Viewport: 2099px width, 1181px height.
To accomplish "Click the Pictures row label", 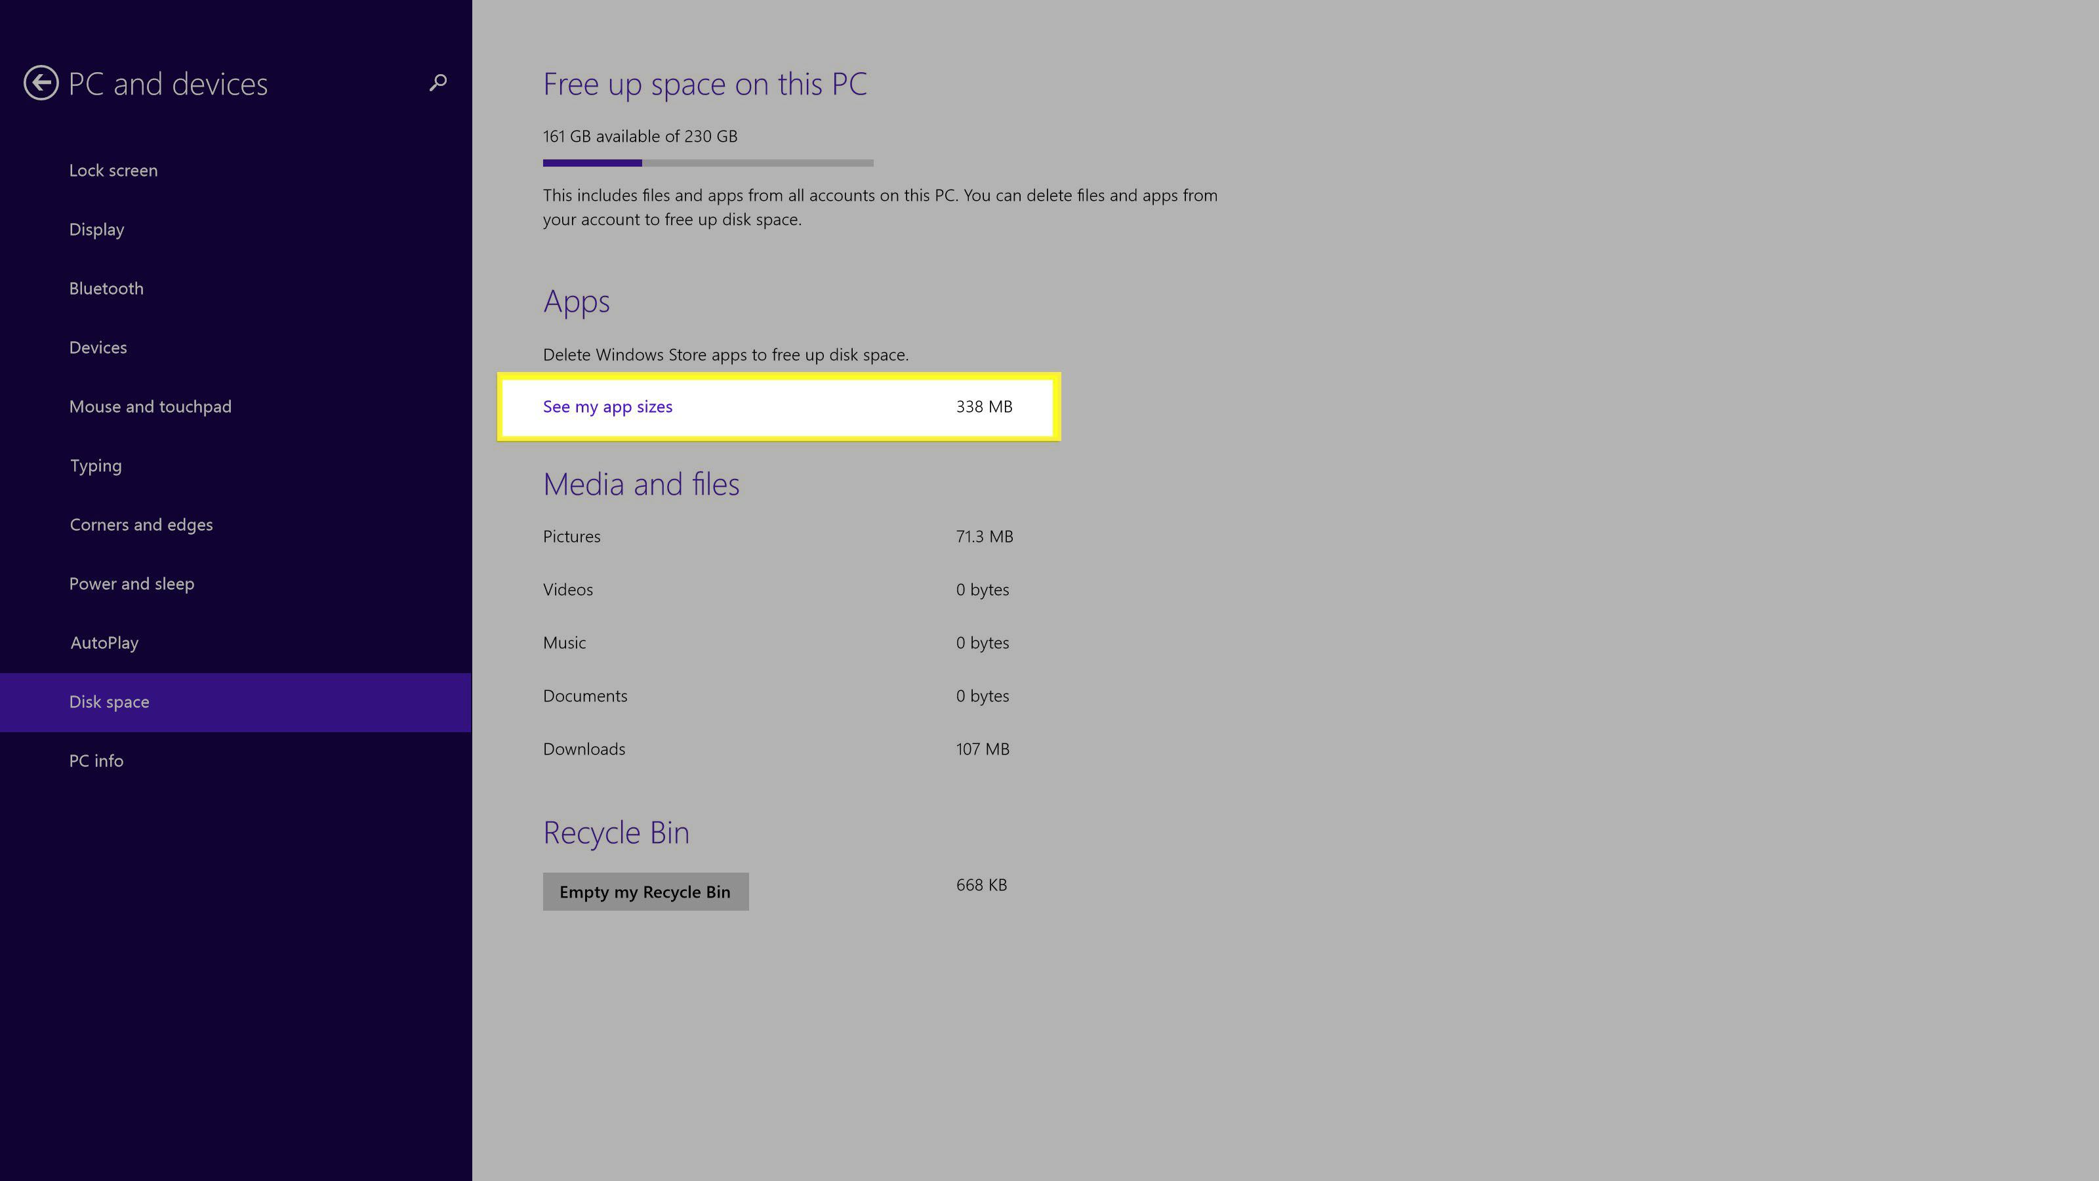I will click(x=571, y=536).
